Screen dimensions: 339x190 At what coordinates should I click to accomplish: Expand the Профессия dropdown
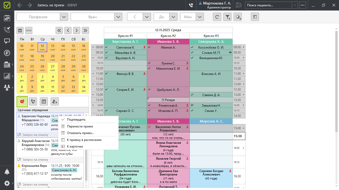pyautogui.click(x=64, y=17)
